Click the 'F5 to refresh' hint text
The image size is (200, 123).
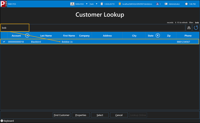pyautogui.click(x=182, y=22)
